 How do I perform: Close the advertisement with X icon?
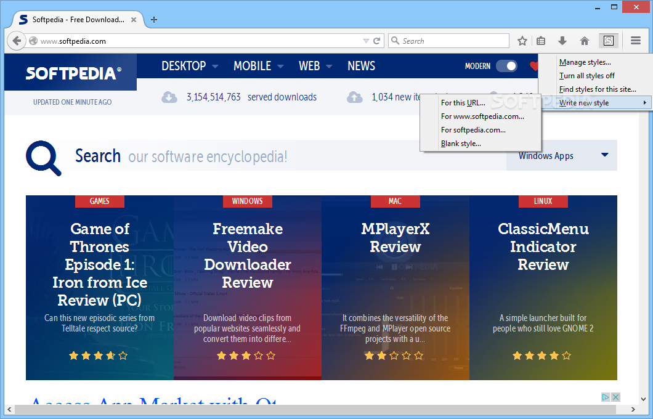[x=615, y=397]
